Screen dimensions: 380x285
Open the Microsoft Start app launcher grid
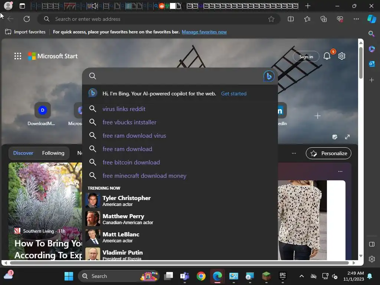coord(18,56)
